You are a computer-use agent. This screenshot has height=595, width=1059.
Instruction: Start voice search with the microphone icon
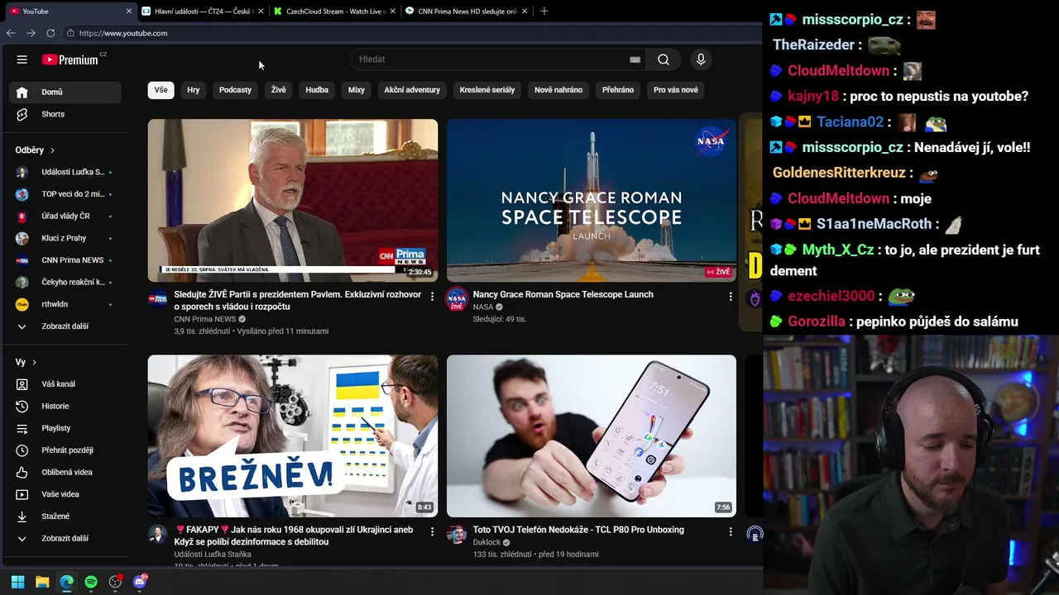(701, 59)
